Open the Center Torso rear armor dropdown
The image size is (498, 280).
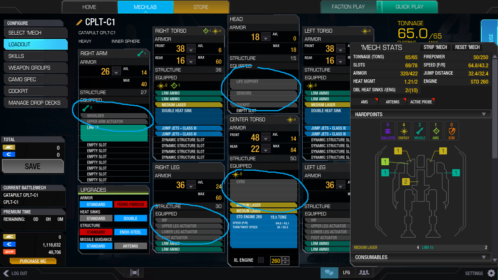266,149
